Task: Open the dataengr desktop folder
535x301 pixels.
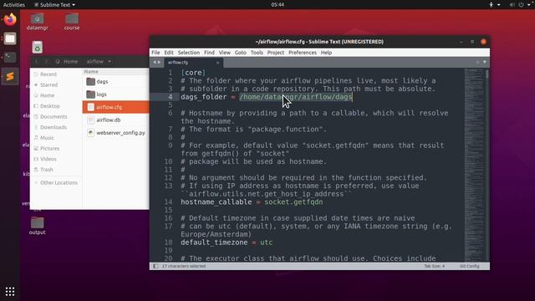Action: 37,22
